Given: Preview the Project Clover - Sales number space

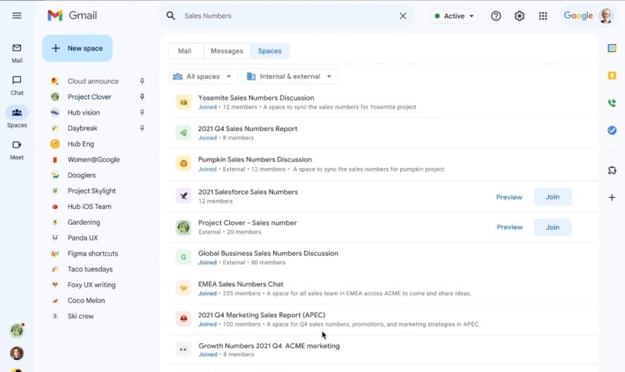Looking at the screenshot, I should click(x=509, y=228).
